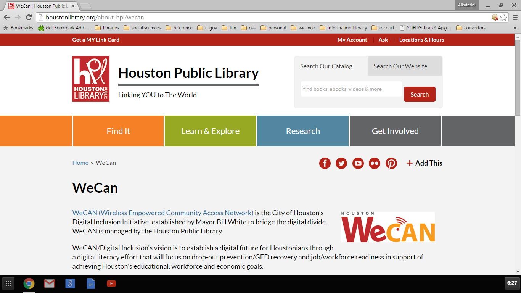Open the personal bookmark folder
Screen dimensions: 521x293
point(273,28)
